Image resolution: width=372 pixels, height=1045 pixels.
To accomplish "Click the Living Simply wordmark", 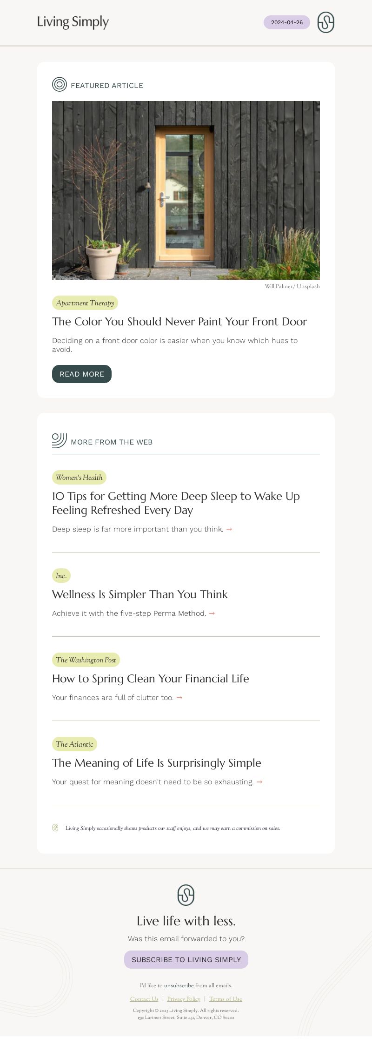I will [73, 22].
